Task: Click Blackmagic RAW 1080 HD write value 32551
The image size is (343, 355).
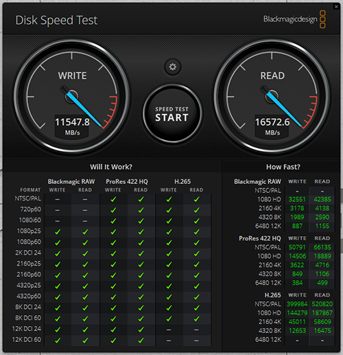Action: [x=297, y=199]
